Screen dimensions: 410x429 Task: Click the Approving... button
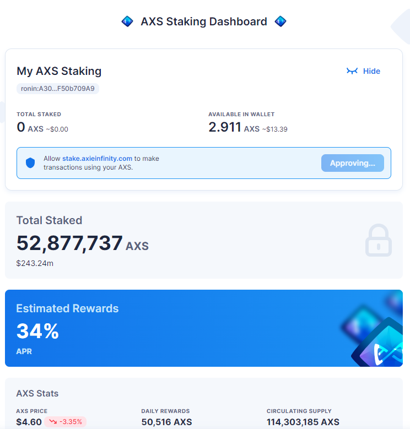point(353,163)
